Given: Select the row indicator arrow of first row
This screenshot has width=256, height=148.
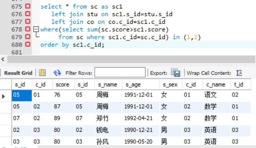Looking at the screenshot, I should click(x=4, y=96).
